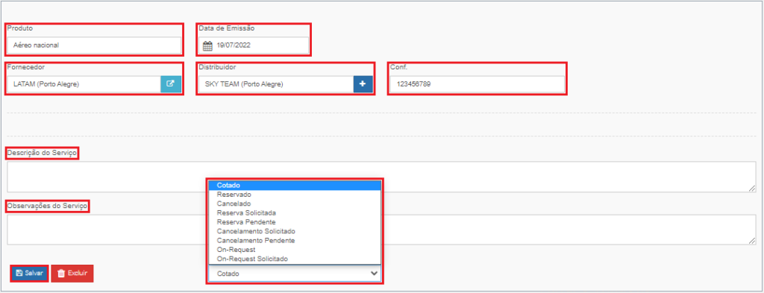The width and height of the screenshot is (764, 293).
Task: Choose Cancelado from the status list
Action: pyautogui.click(x=295, y=204)
